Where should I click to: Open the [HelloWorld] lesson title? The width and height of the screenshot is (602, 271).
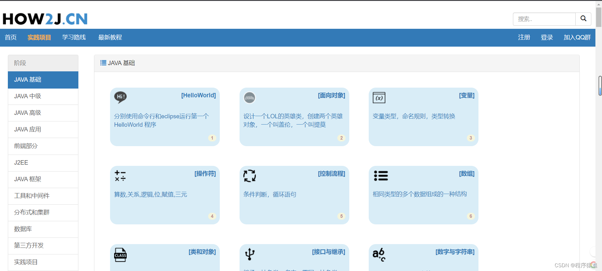tap(198, 95)
